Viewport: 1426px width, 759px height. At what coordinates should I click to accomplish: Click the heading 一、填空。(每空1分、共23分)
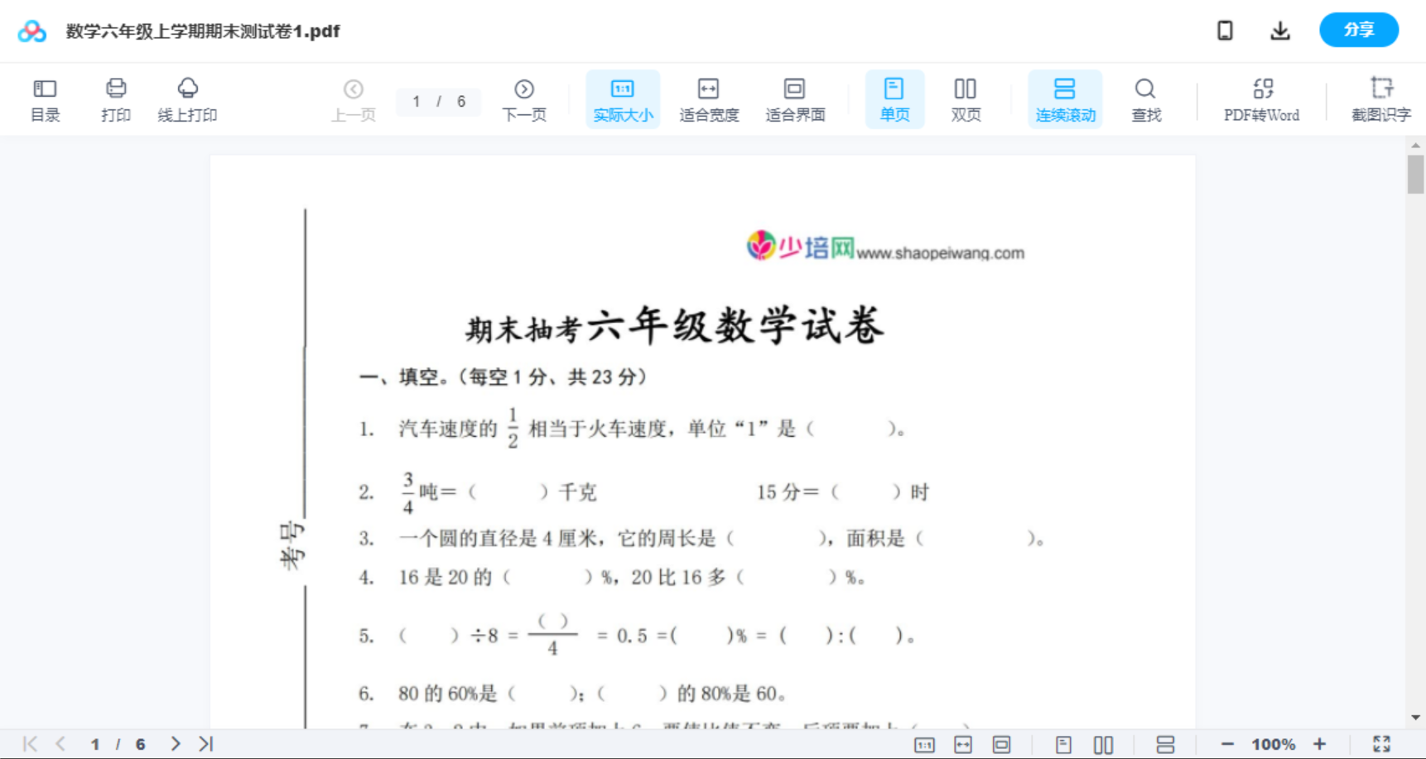pyautogui.click(x=503, y=377)
